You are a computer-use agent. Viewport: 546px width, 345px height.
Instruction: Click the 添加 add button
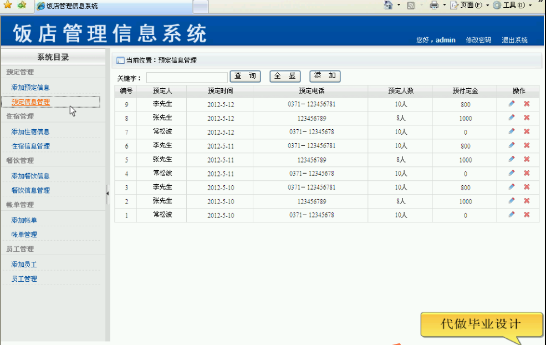click(x=325, y=76)
